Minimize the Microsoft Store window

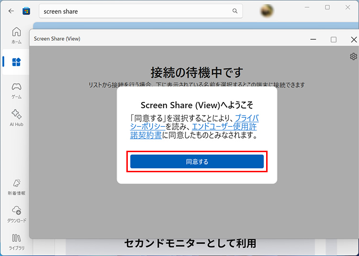point(306,8)
